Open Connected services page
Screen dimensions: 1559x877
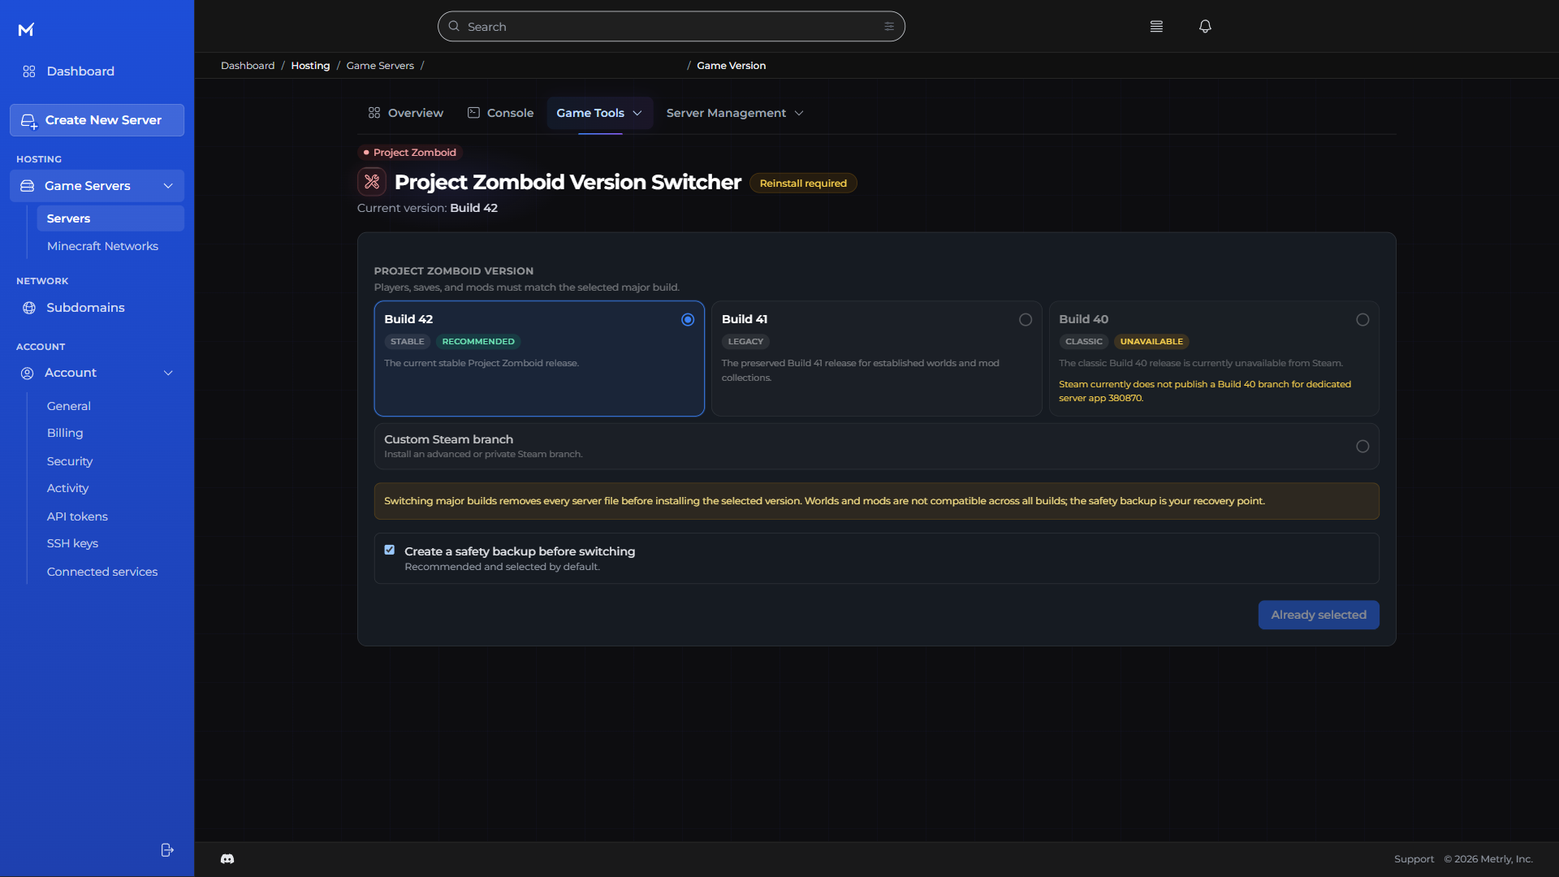(102, 572)
